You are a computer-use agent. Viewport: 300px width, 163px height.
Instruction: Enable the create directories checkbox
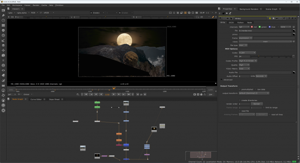click(x=240, y=100)
